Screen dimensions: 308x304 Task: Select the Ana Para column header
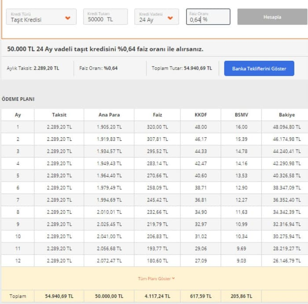109,115
